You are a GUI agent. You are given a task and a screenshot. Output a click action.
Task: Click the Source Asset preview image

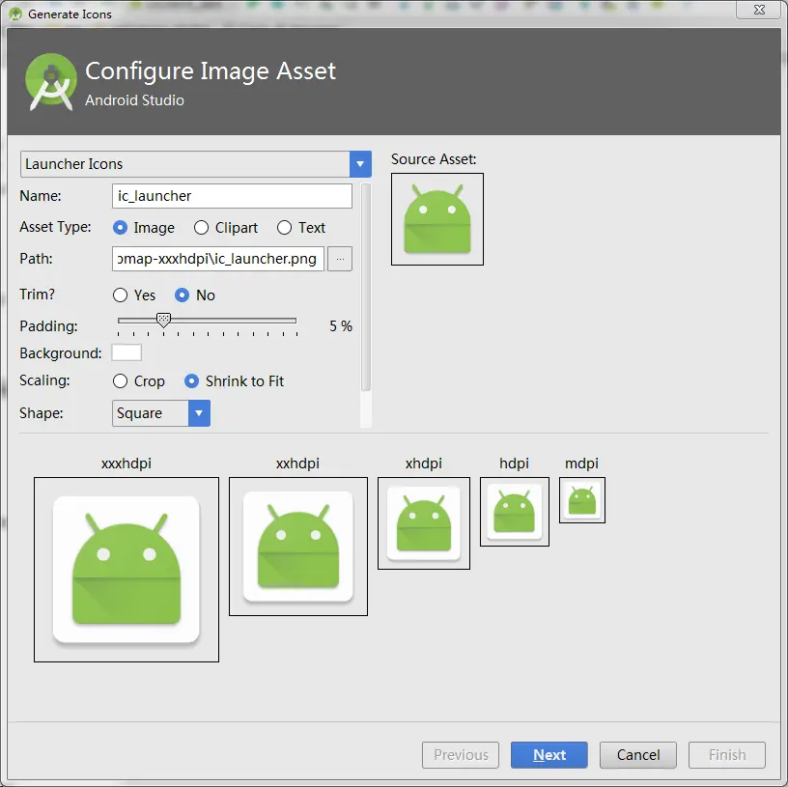[437, 219]
